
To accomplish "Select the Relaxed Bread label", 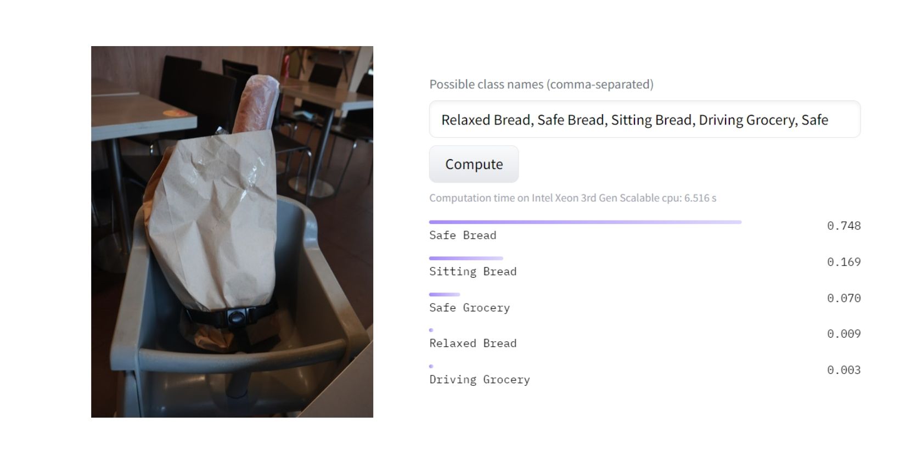I will pyautogui.click(x=473, y=343).
